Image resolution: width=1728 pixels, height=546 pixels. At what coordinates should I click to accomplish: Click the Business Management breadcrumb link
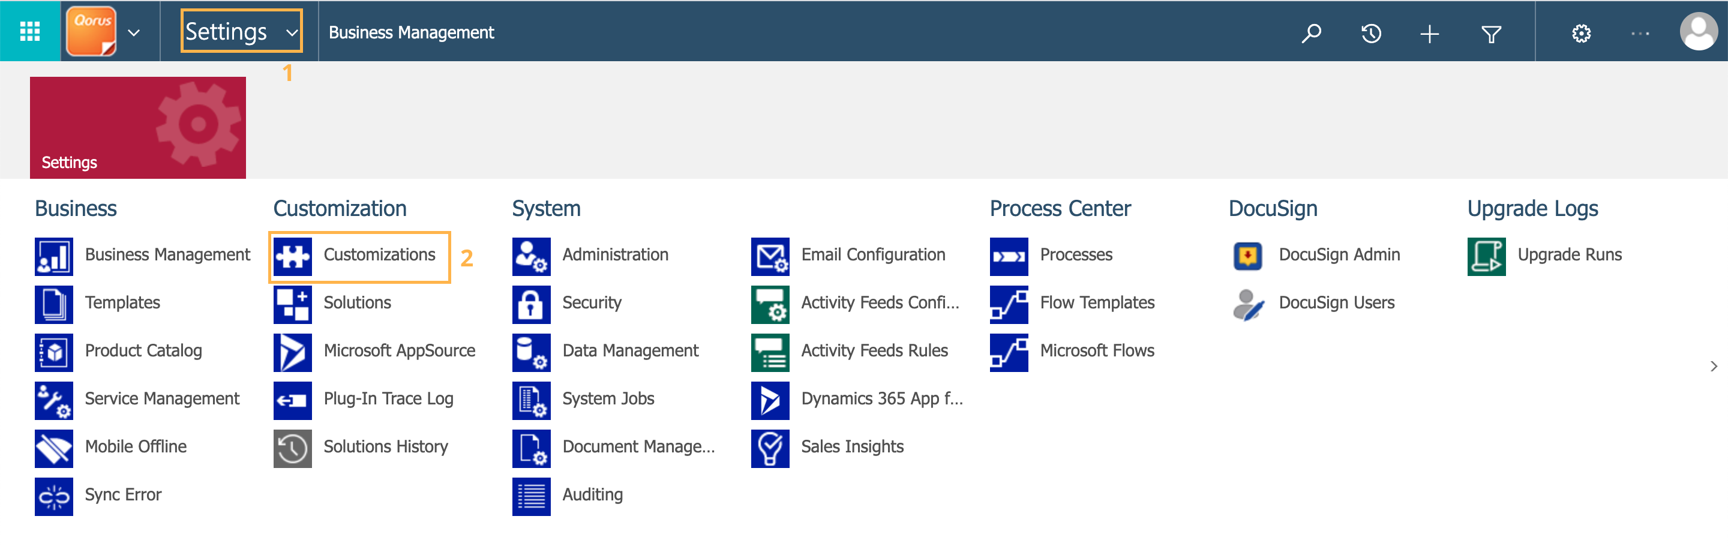[411, 32]
